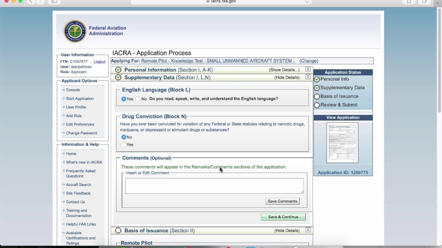Viewport: 442px width, 248px height.
Task: Click Personal Information section title
Action: 169,70
